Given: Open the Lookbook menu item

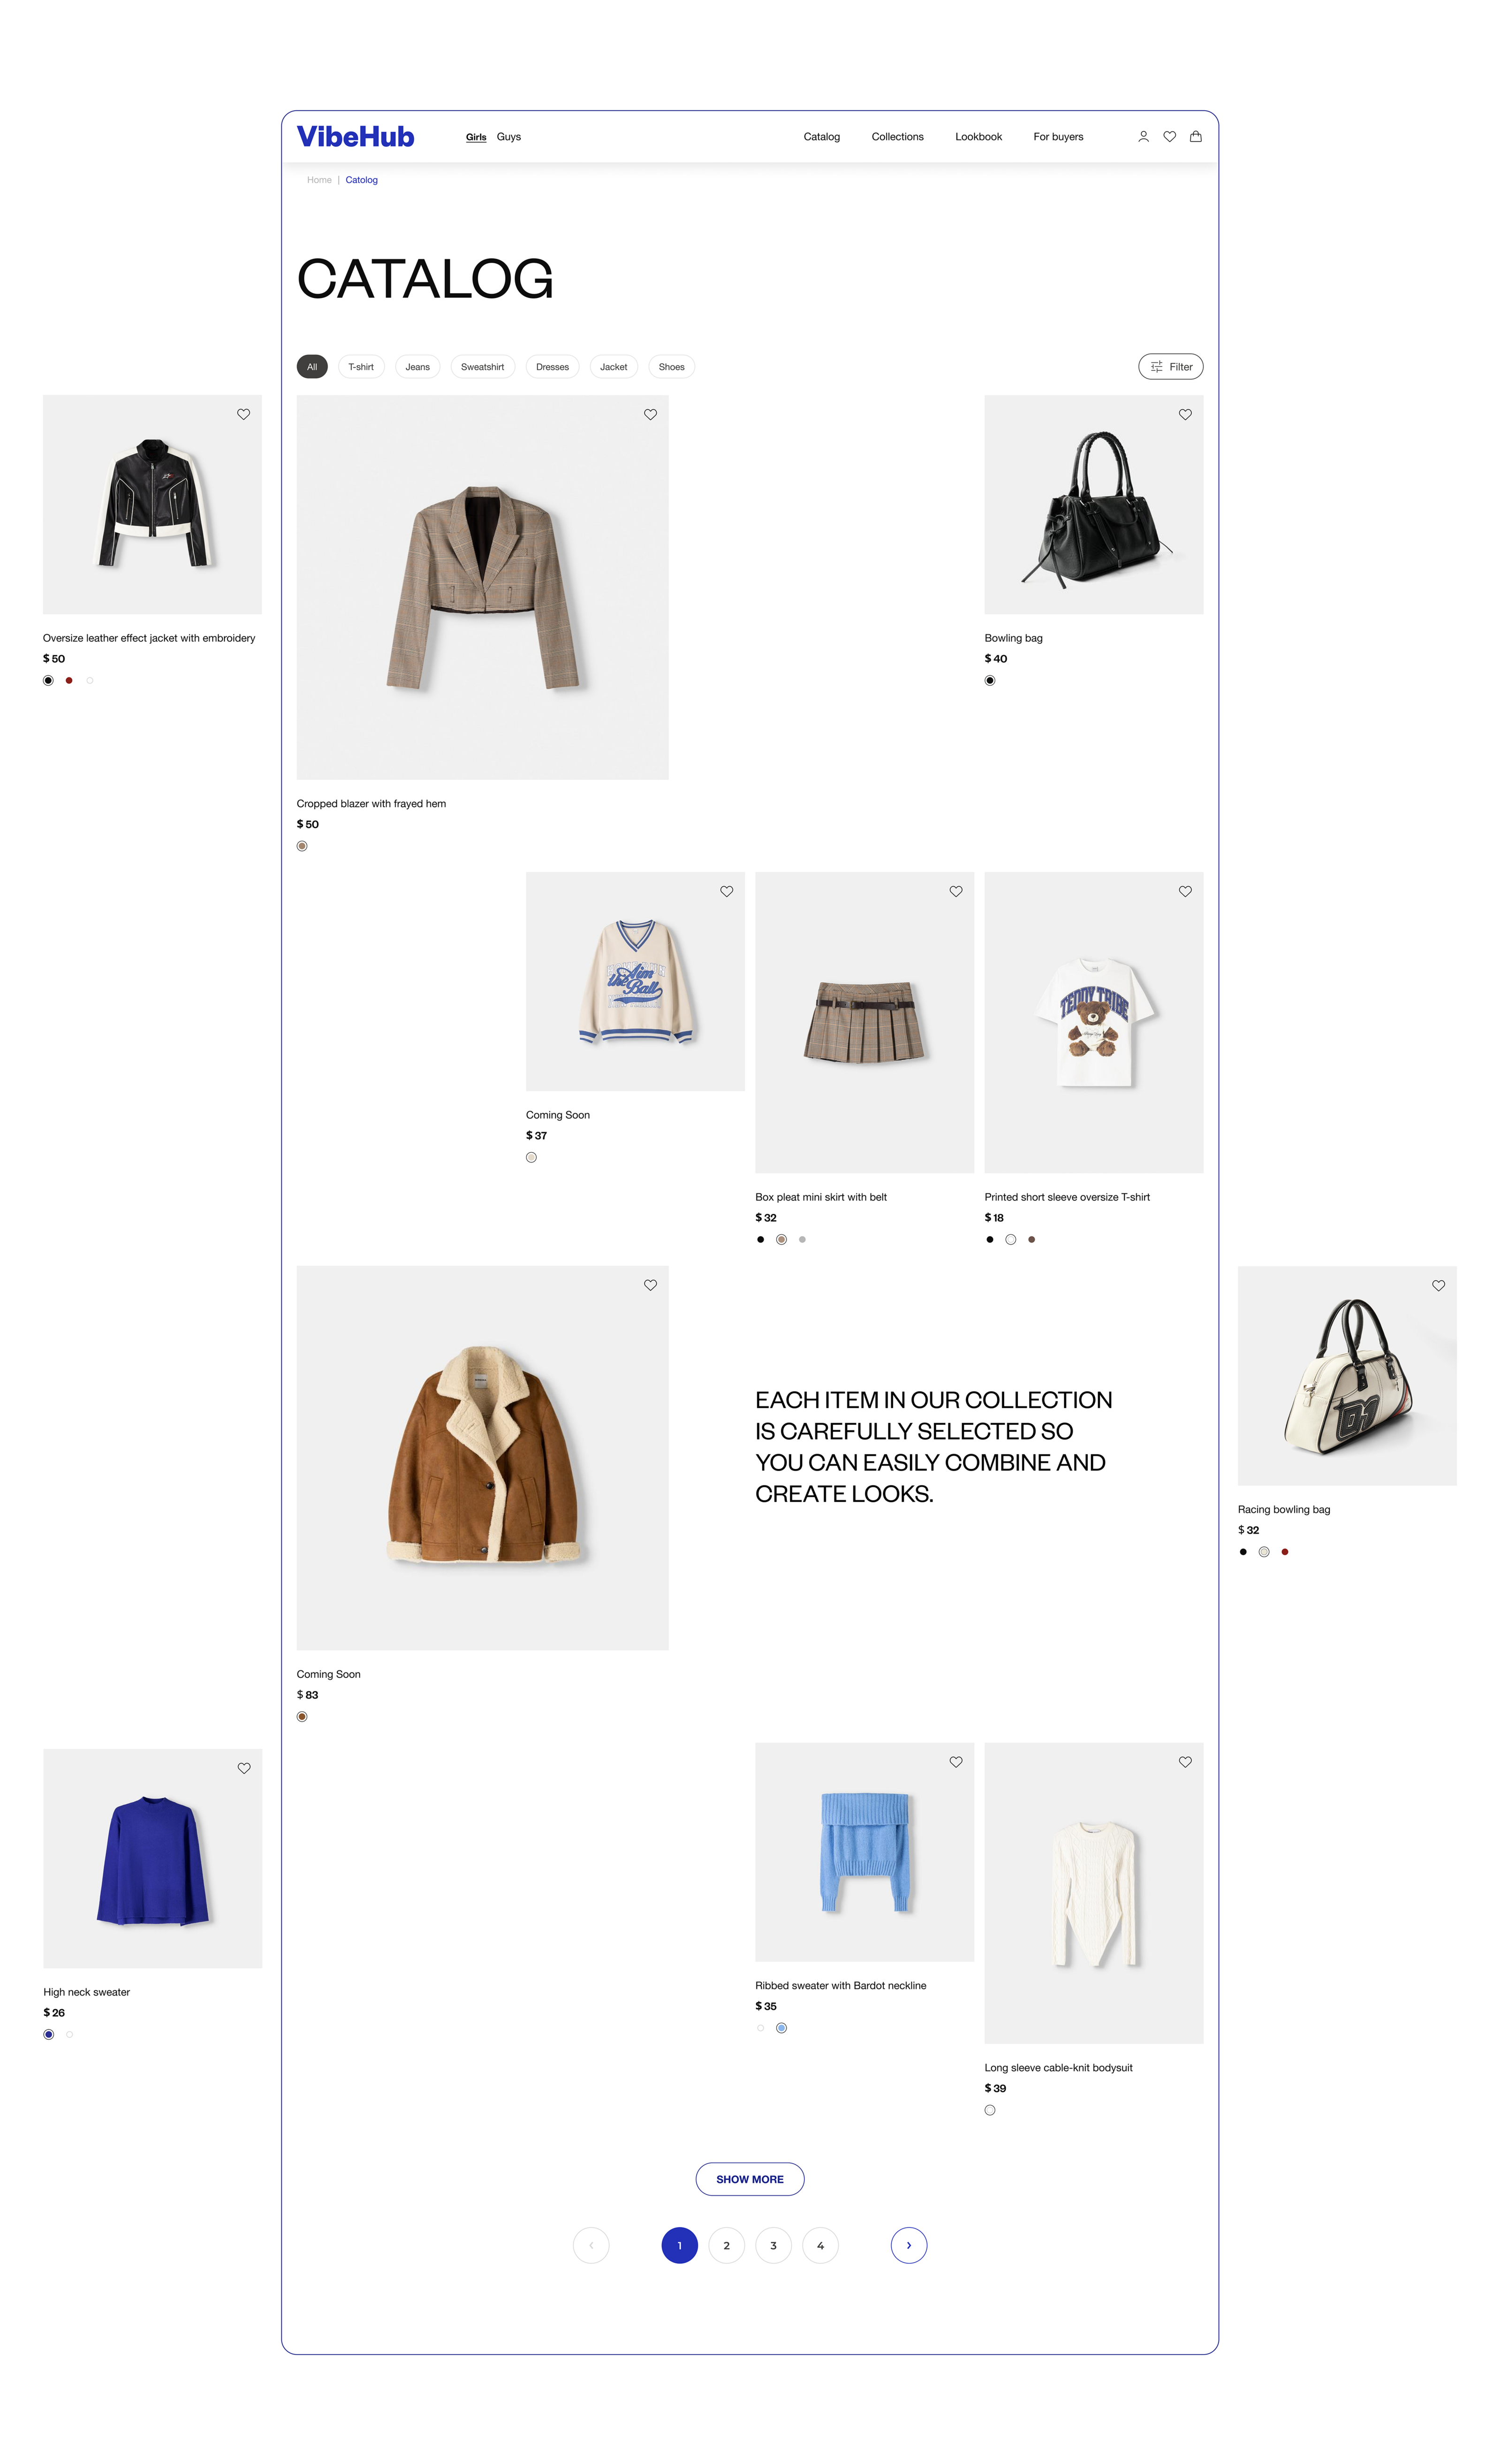Looking at the screenshot, I should point(978,137).
